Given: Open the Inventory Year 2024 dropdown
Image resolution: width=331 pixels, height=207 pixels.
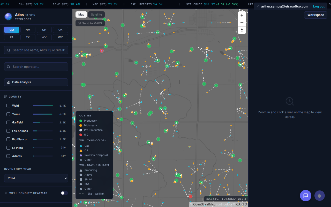Looking at the screenshot, I should (x=36, y=178).
